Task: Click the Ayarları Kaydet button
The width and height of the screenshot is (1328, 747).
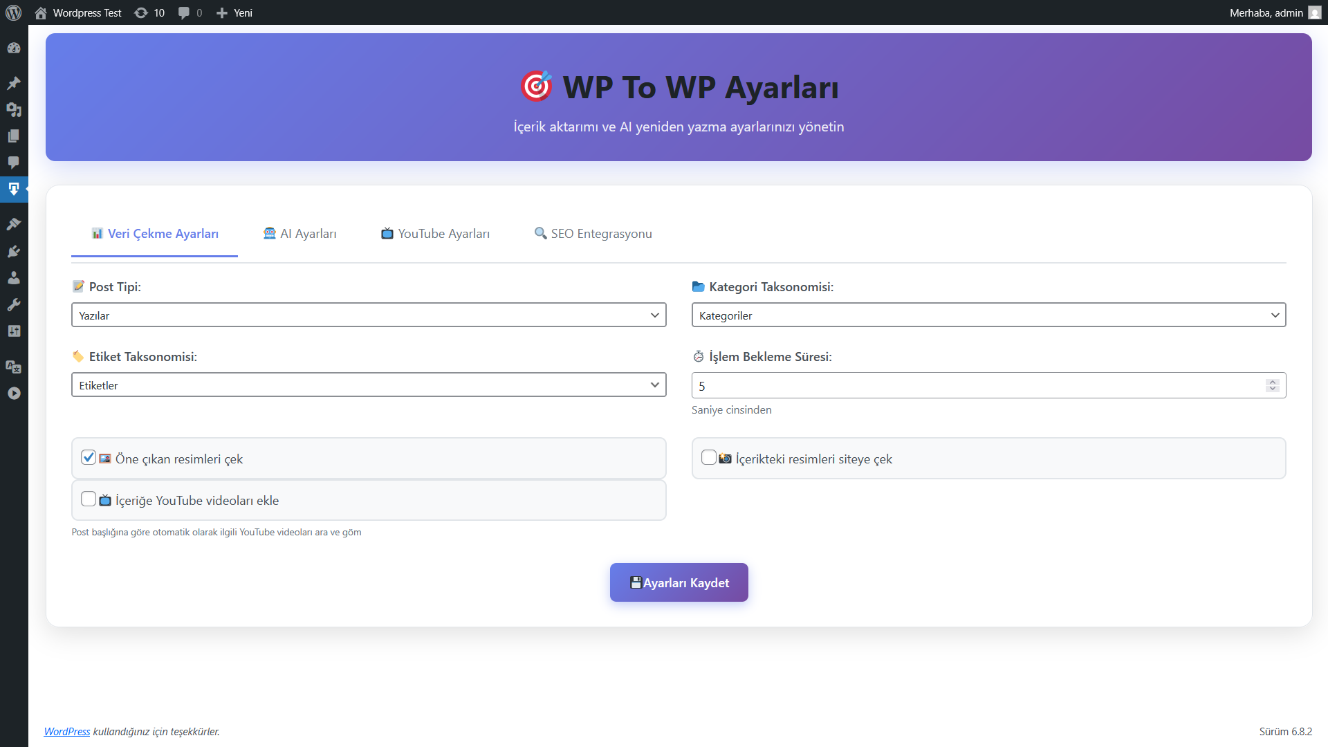Action: point(679,582)
